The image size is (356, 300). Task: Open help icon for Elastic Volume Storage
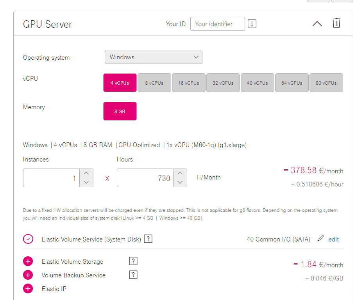tap(133, 261)
